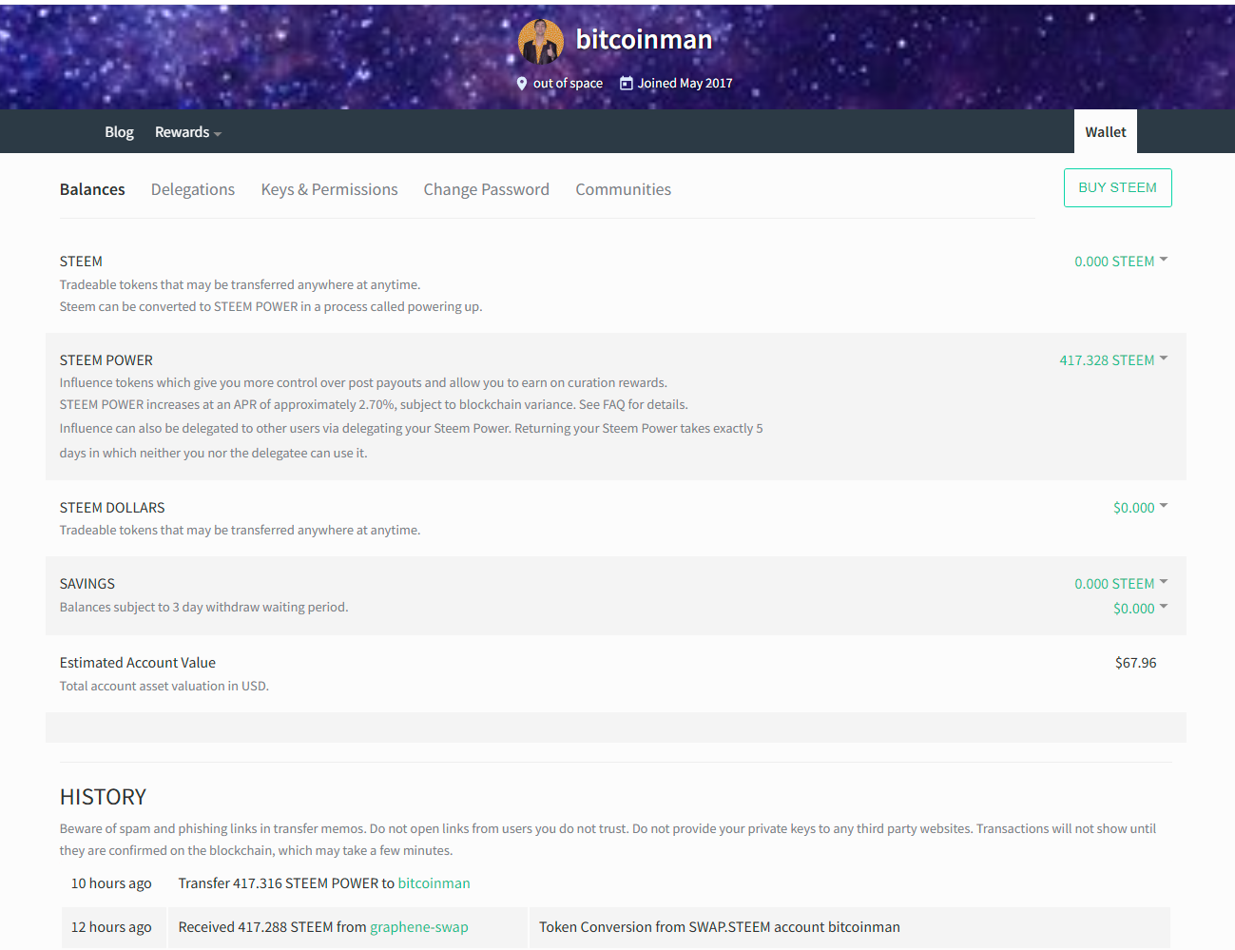Open the Blog tab

pos(119,132)
